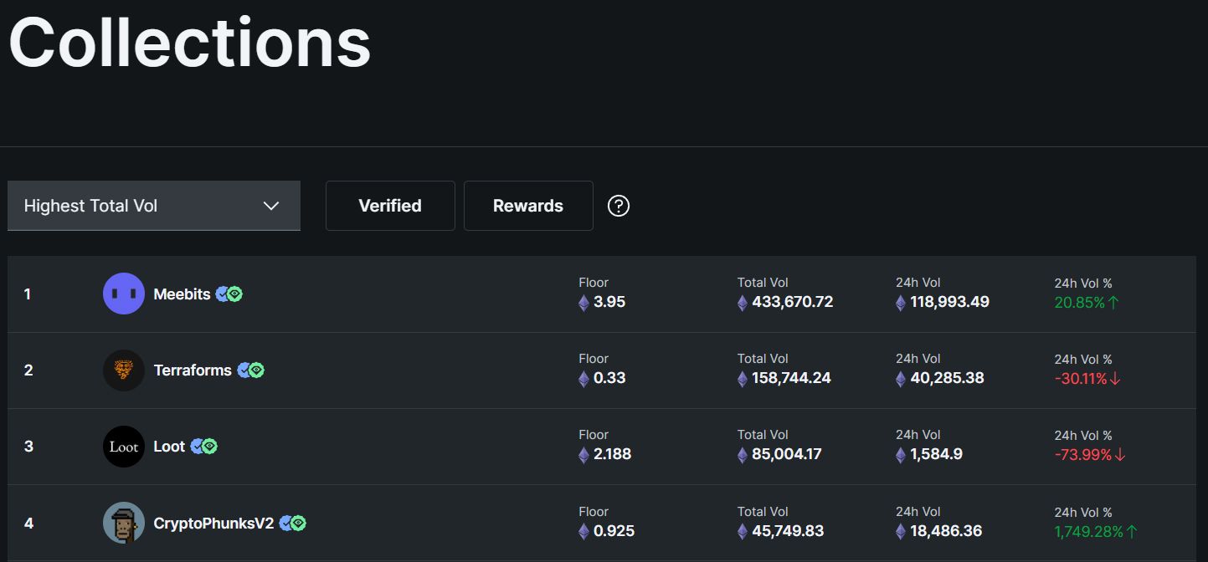Click the ETH icon beside 24h vol 40,285.38
Image resolution: width=1208 pixels, height=562 pixels.
click(x=901, y=379)
